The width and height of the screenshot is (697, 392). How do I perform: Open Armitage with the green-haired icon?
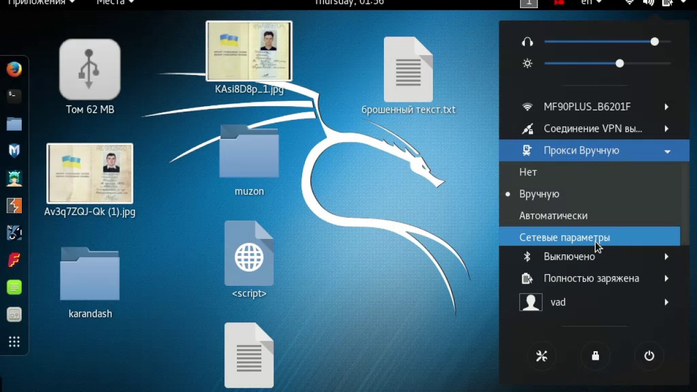[14, 178]
